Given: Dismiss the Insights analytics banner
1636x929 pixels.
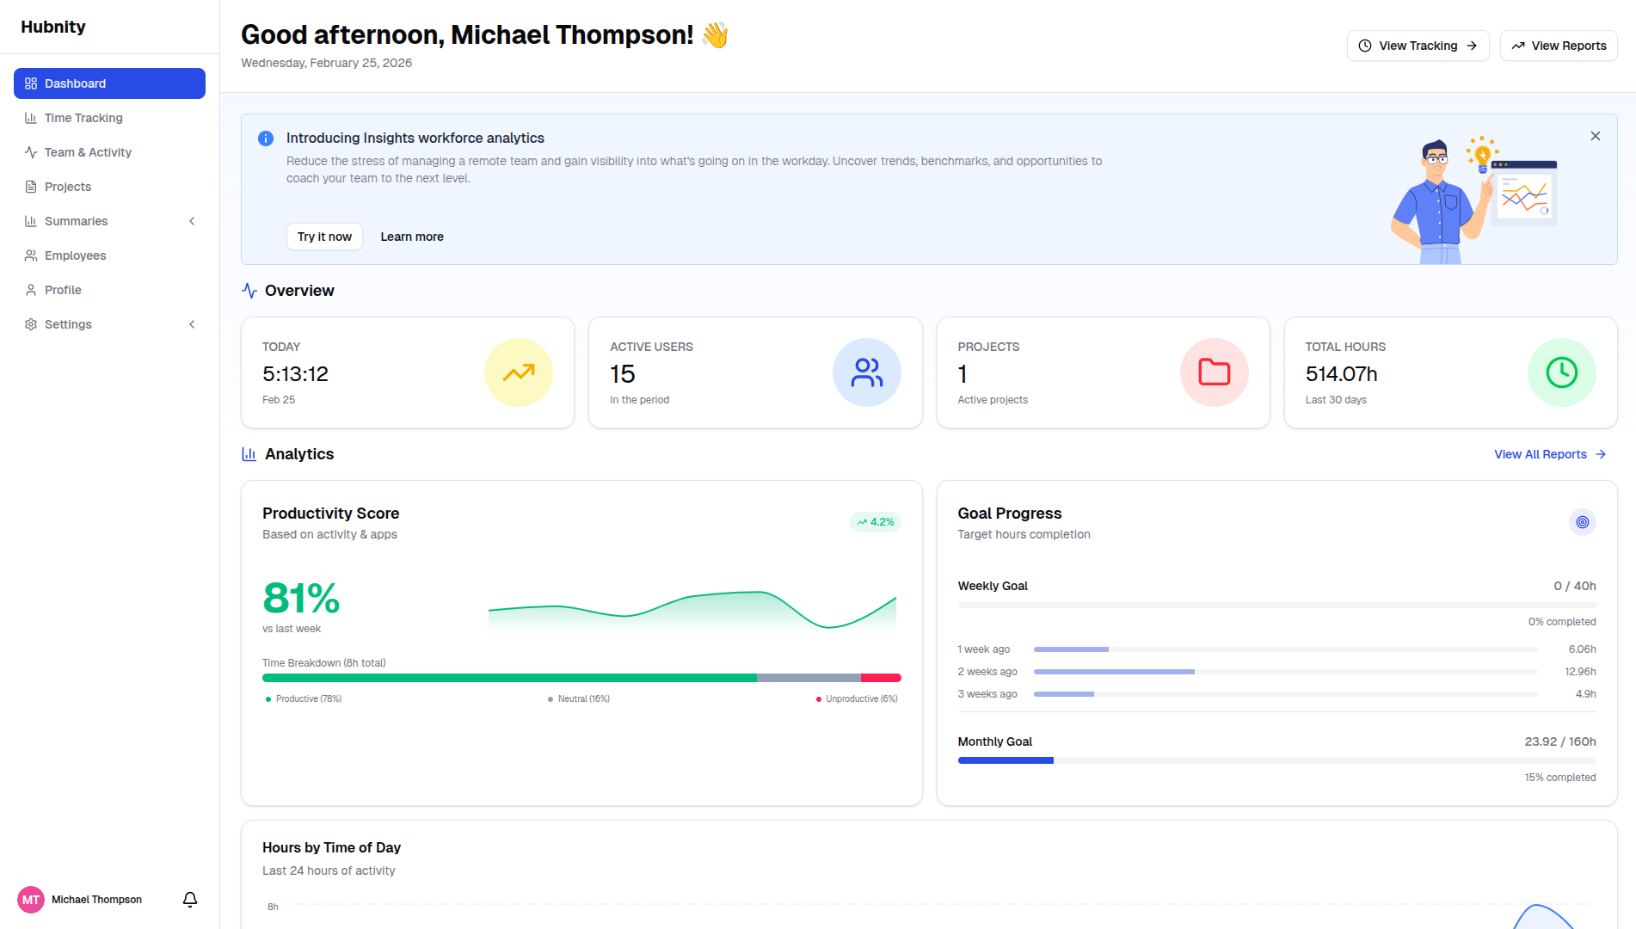Looking at the screenshot, I should 1596,136.
